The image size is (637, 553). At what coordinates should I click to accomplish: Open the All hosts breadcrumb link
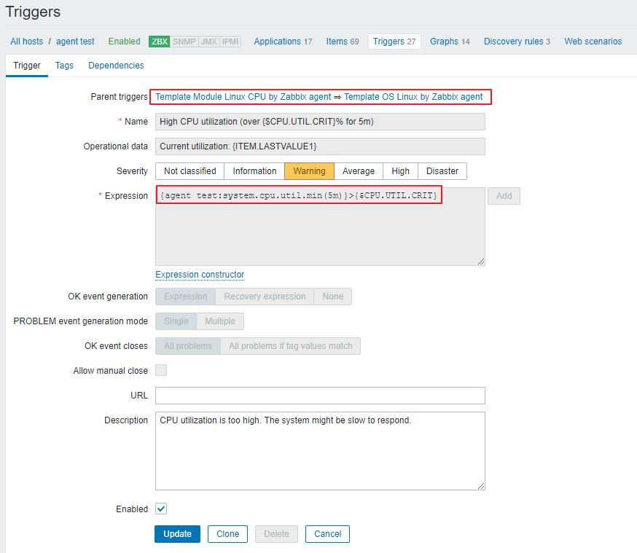click(x=26, y=42)
